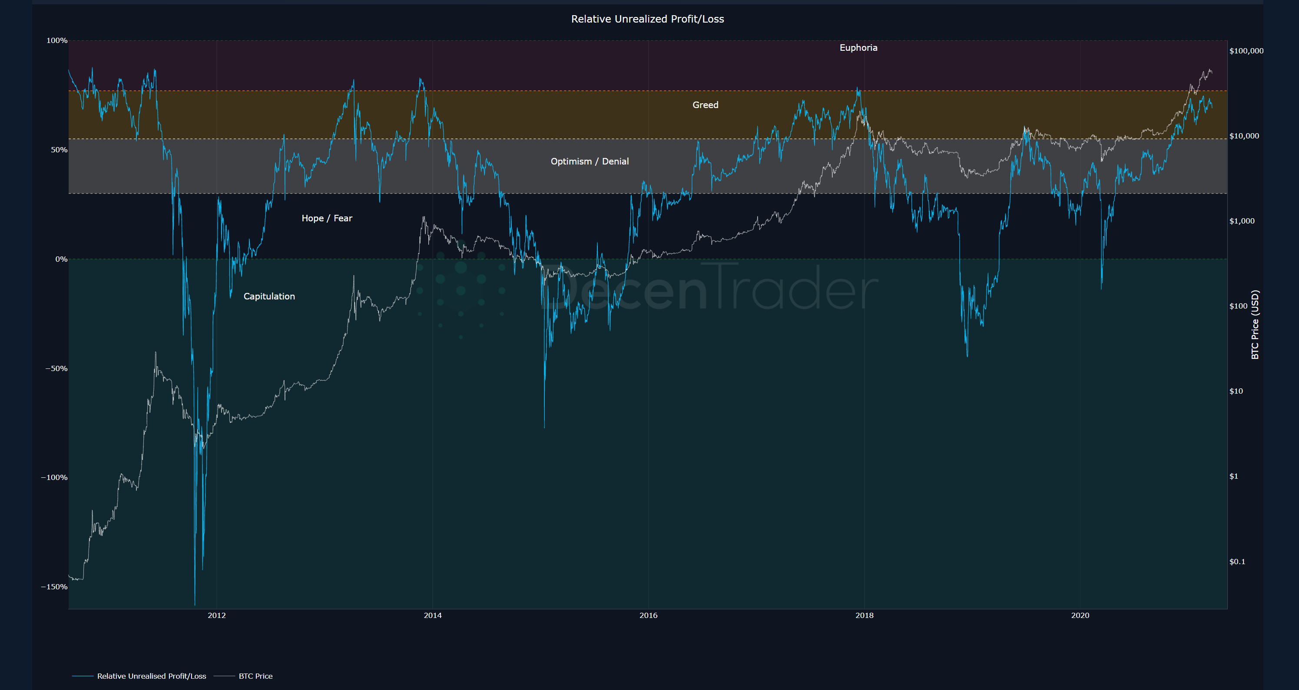
Task: Click the −150% left axis tick label
Action: pyautogui.click(x=54, y=587)
